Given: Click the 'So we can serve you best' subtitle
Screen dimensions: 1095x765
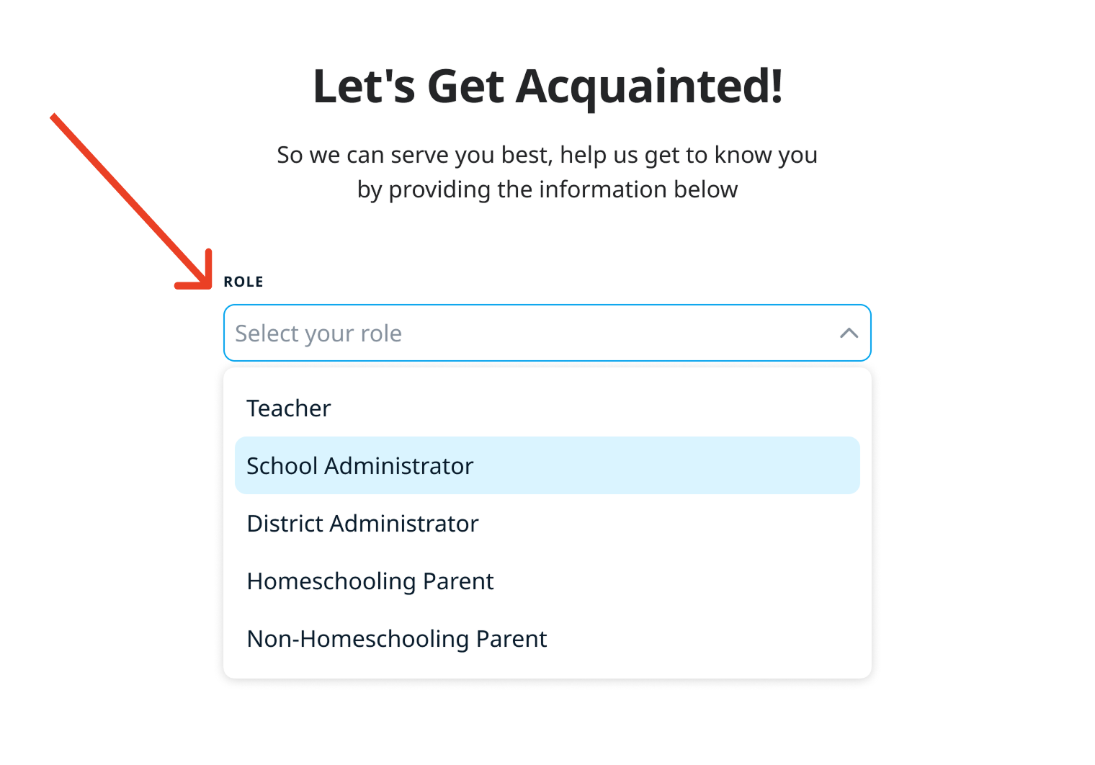Looking at the screenshot, I should (547, 155).
